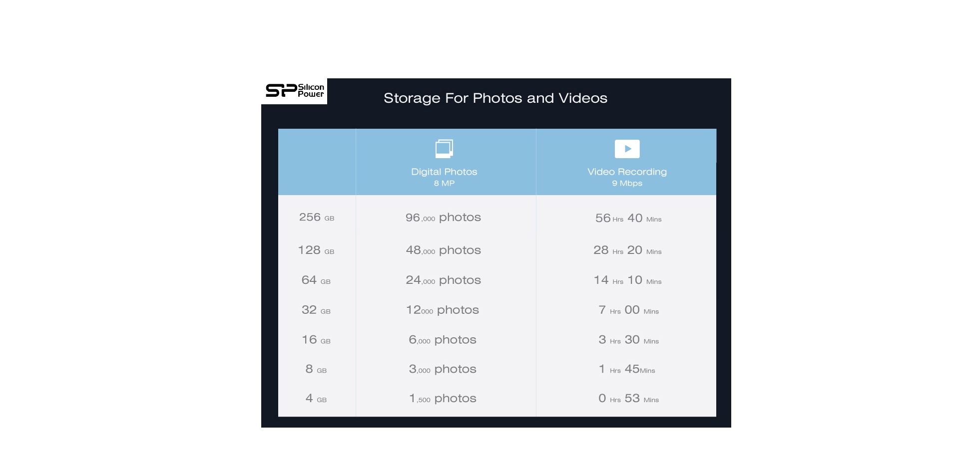
Task: Click the 56 Hrs 40 Mins value
Action: pos(628,218)
